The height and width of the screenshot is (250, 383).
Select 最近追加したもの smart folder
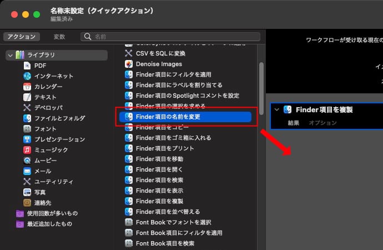point(50,224)
